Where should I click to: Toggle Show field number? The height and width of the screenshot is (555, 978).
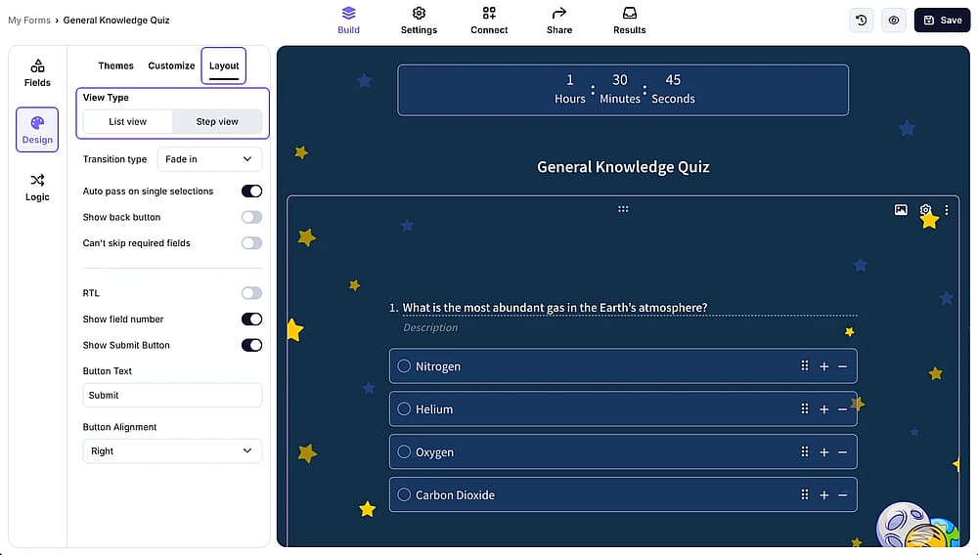(251, 319)
